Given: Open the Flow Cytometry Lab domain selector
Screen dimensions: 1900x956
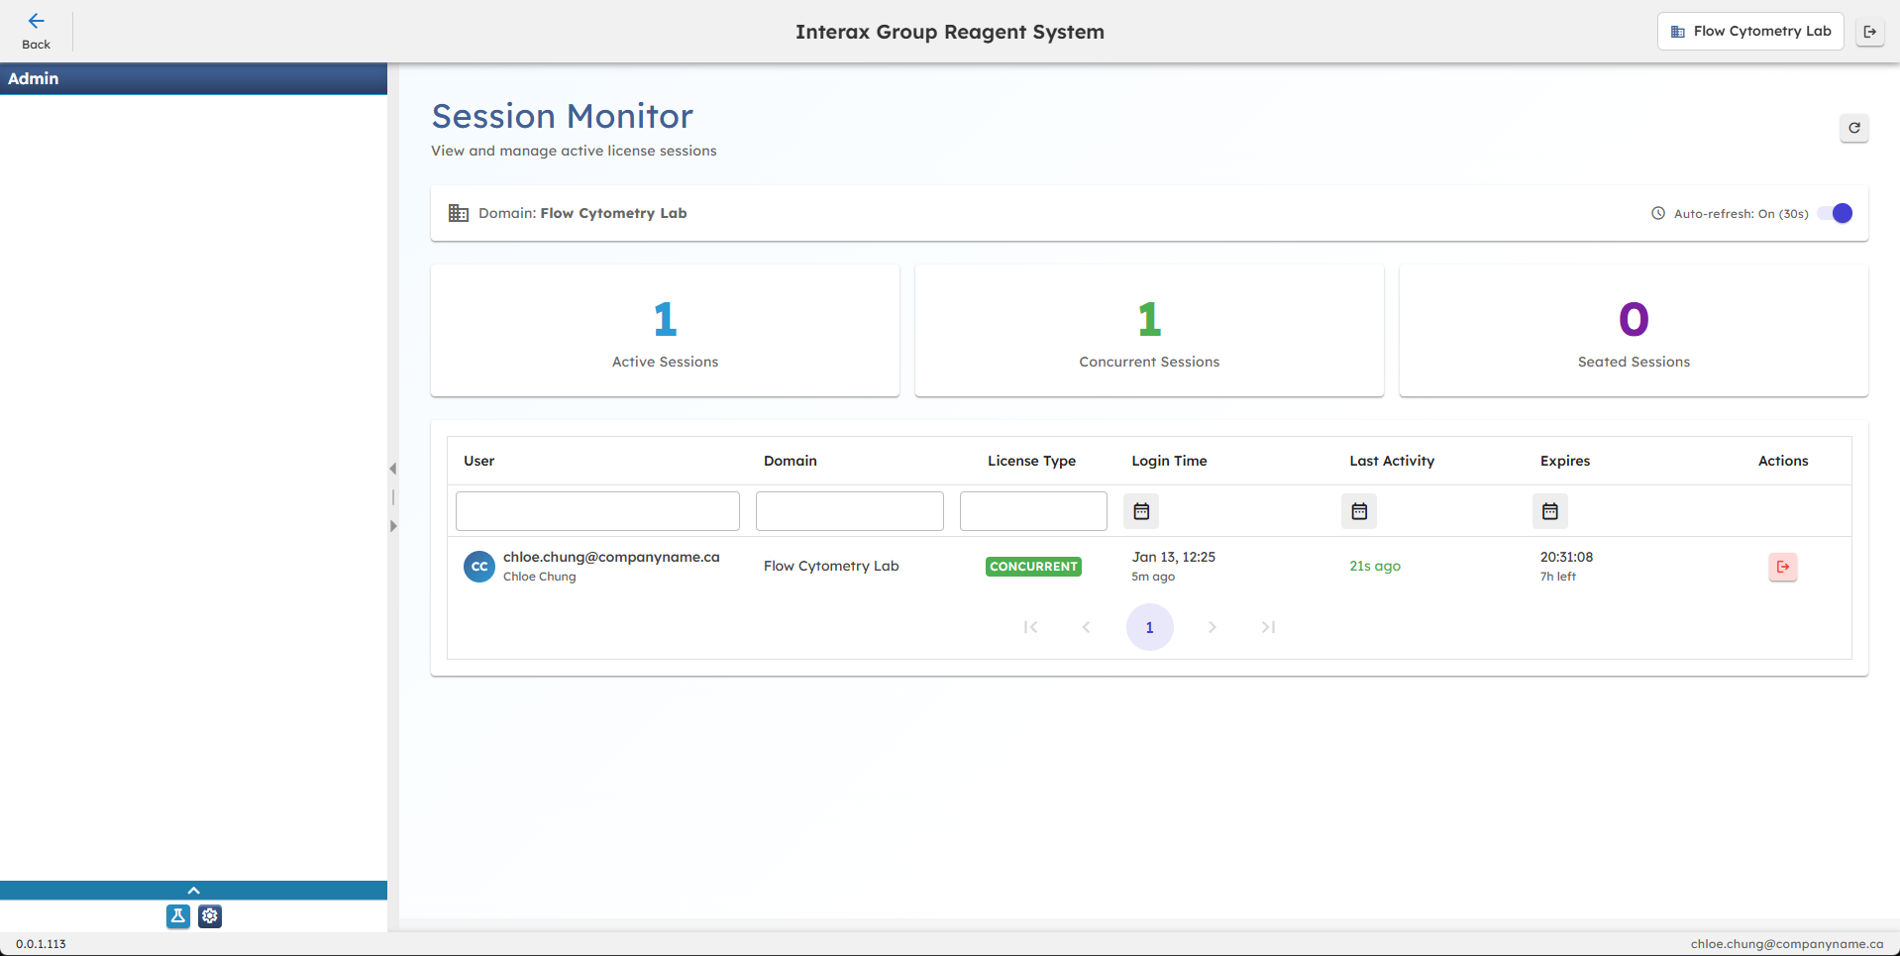Looking at the screenshot, I should (1749, 31).
